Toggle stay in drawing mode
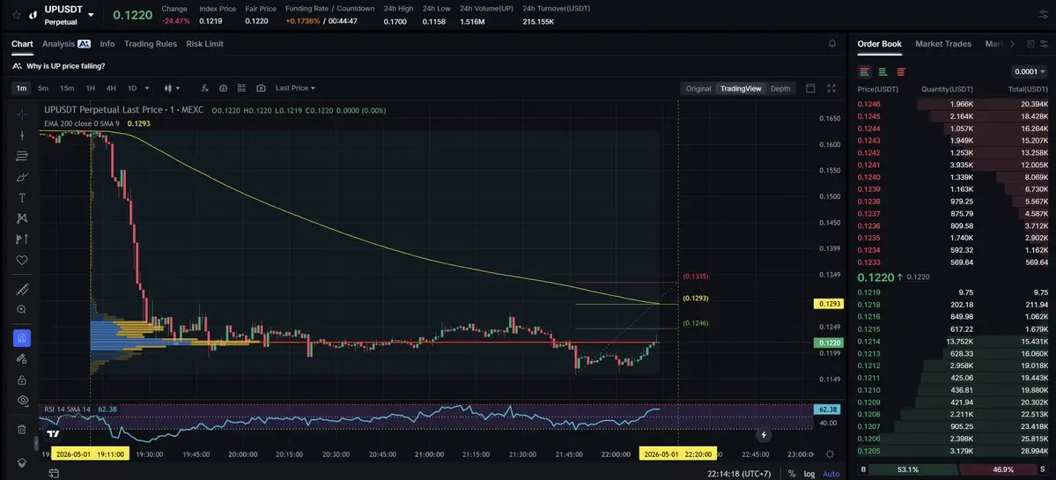Image resolution: width=1056 pixels, height=480 pixels. click(21, 358)
